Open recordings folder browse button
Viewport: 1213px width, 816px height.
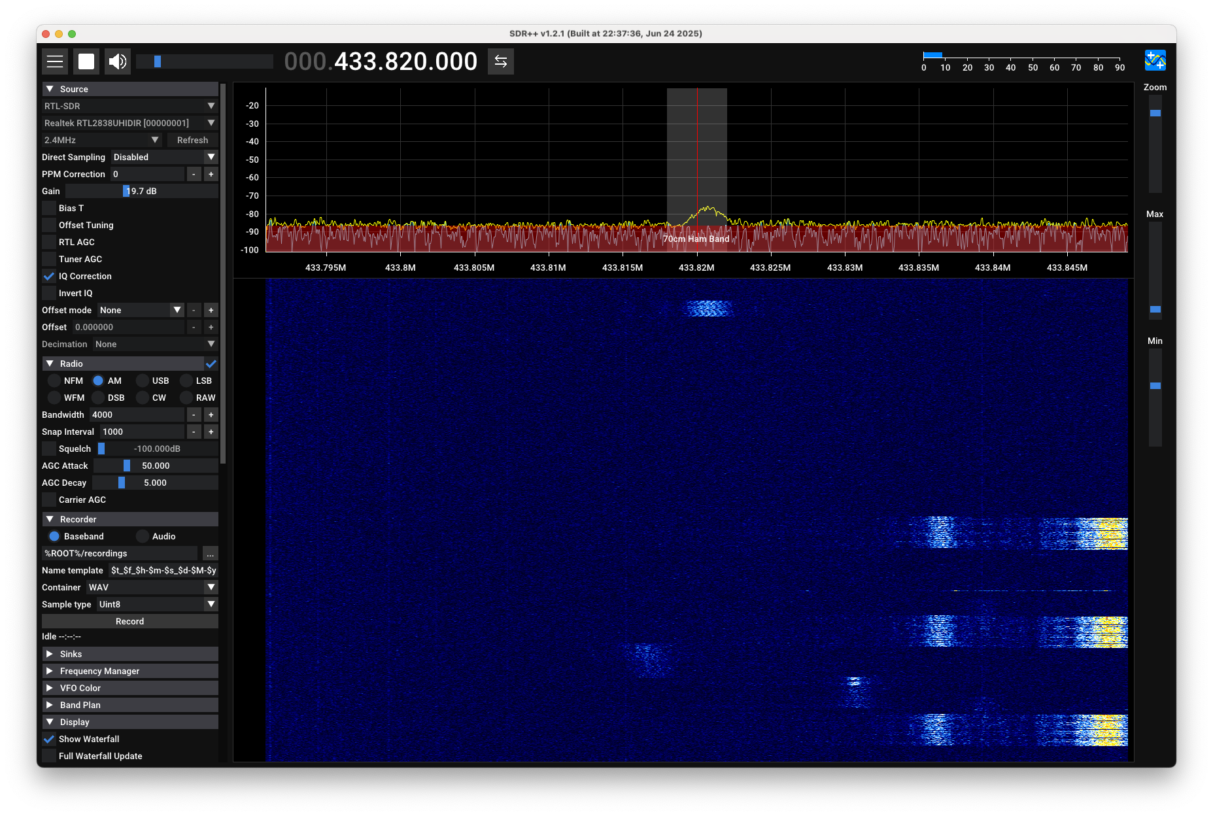click(x=210, y=553)
